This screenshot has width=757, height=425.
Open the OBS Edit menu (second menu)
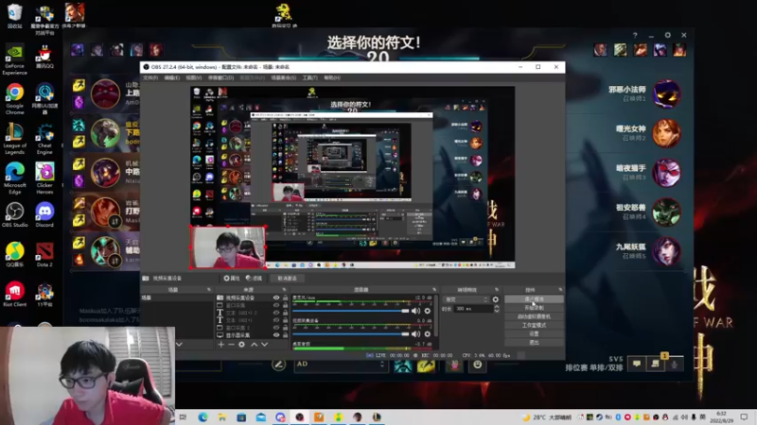click(172, 77)
